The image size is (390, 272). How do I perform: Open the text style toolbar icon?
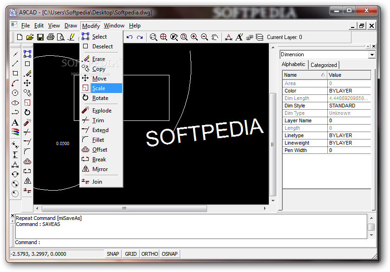pyautogui.click(x=239, y=37)
